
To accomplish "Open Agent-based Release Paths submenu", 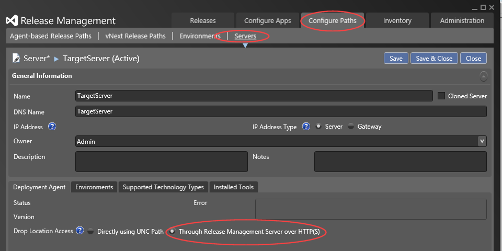I will tap(51, 36).
